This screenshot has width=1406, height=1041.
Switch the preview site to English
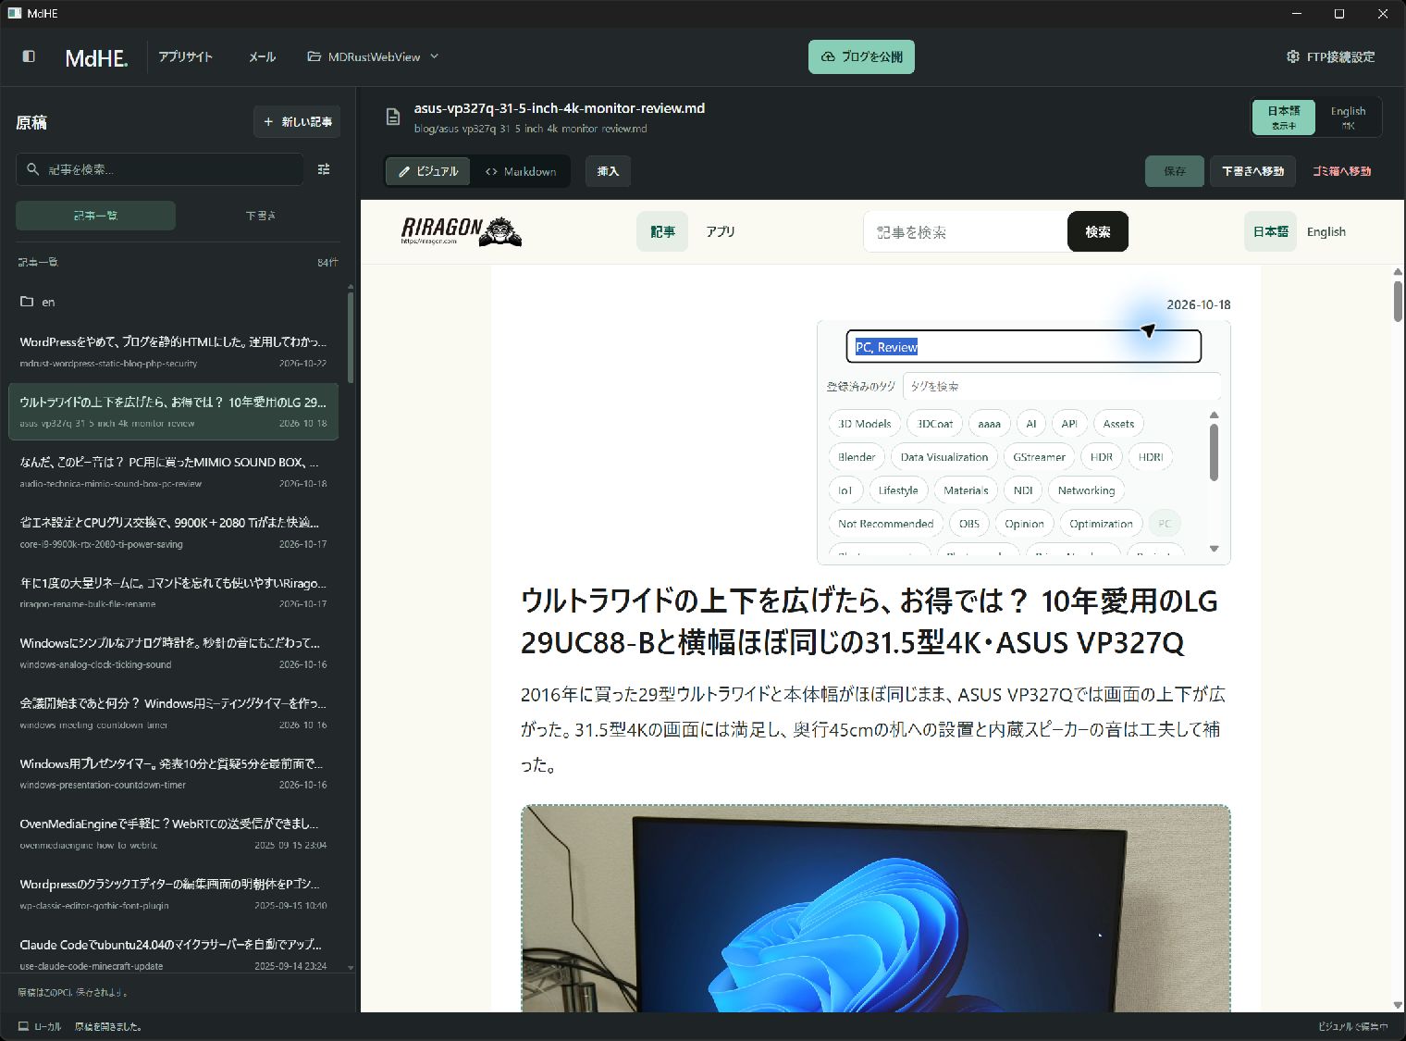coord(1326,231)
